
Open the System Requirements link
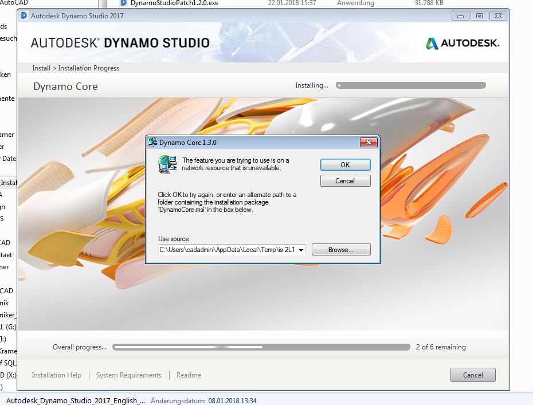click(x=129, y=375)
